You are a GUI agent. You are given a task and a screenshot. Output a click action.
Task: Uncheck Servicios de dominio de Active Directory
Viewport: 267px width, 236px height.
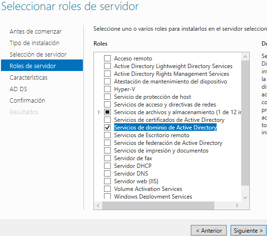coord(107,127)
